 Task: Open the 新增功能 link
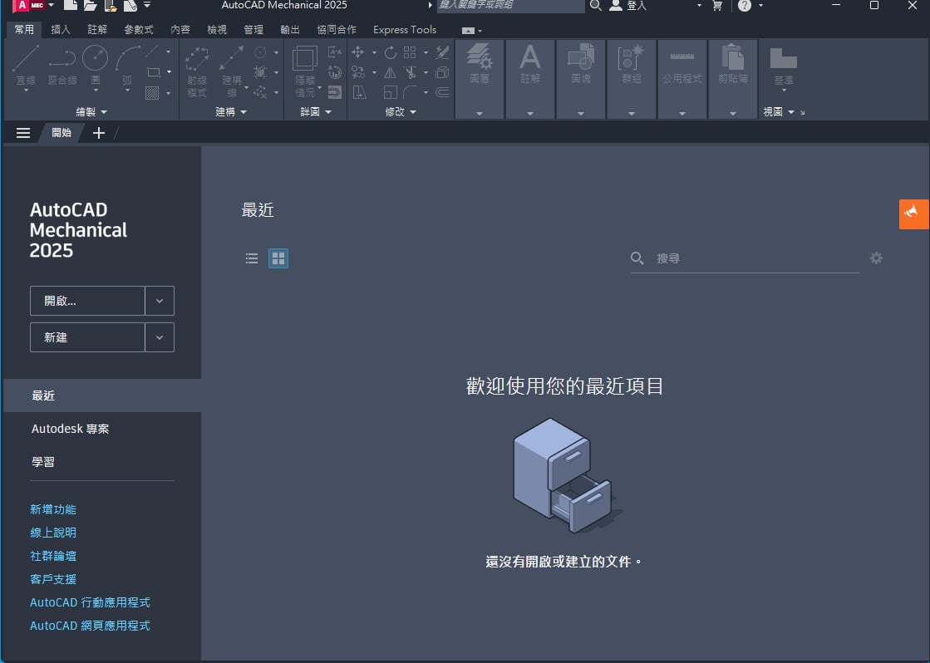pos(53,509)
